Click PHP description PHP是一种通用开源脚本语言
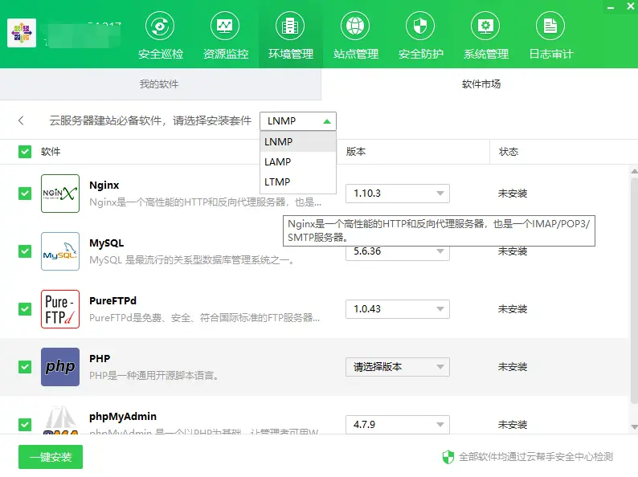Screen dimensions: 638x477 [x=154, y=376]
